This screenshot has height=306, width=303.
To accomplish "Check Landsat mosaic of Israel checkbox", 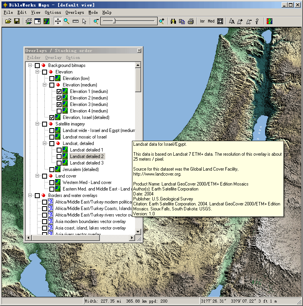I will [52, 137].
